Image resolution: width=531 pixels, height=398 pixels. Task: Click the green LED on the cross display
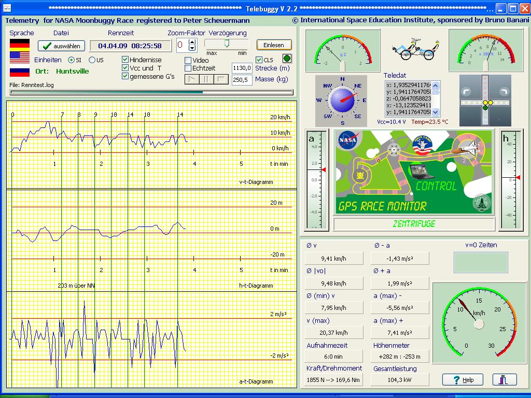tap(485, 108)
